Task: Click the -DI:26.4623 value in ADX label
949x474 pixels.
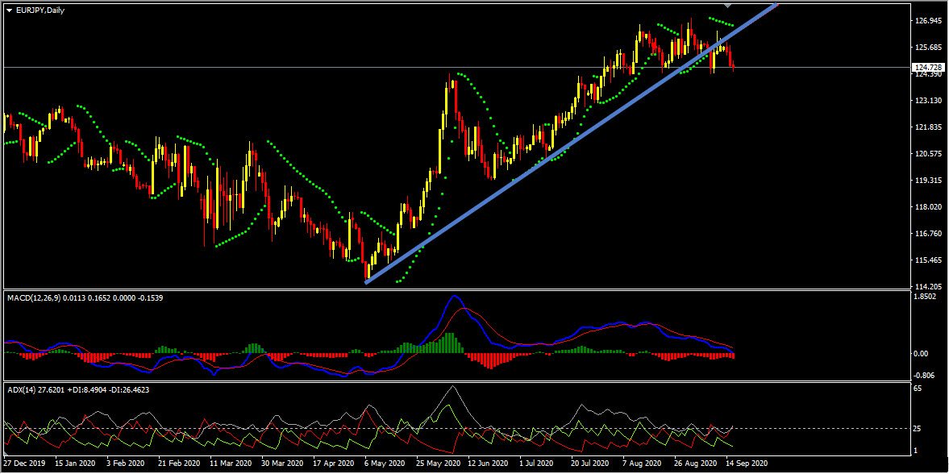Action: 127,390
